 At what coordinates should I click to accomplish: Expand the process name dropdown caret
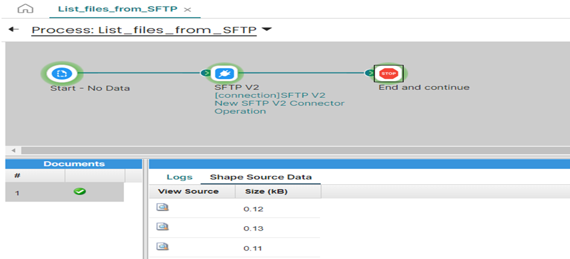tap(266, 29)
